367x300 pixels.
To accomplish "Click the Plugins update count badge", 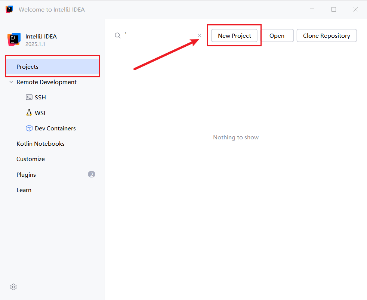I will click(x=92, y=174).
